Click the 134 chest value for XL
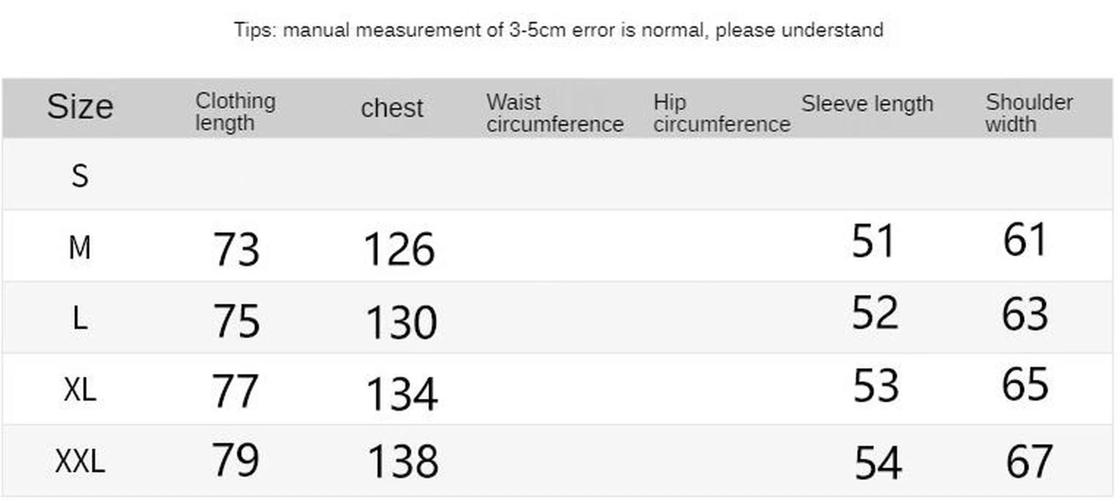The height and width of the screenshot is (500, 1118). 401,394
